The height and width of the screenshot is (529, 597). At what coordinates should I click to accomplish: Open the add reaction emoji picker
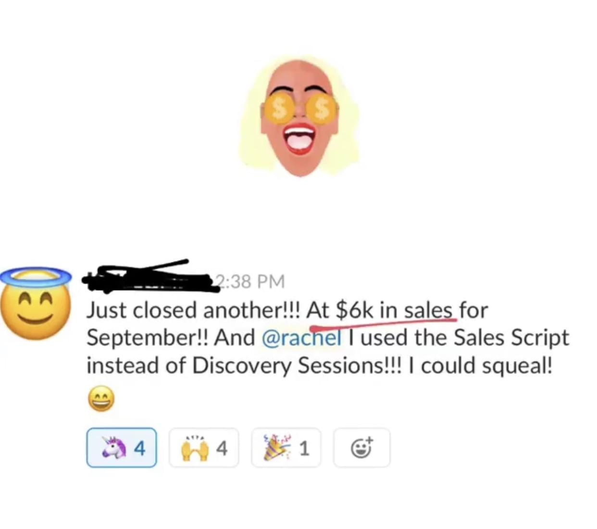(361, 448)
